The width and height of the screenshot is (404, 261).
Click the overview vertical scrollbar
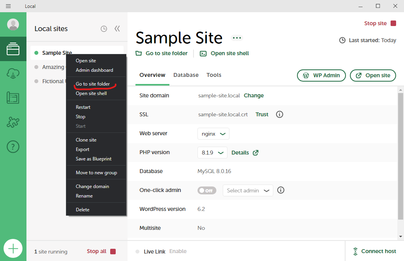click(x=400, y=156)
